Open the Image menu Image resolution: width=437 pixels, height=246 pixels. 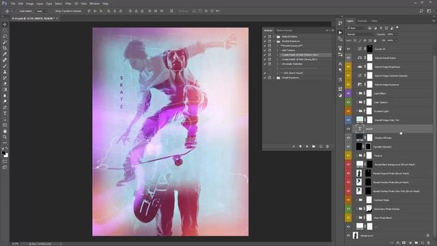tap(29, 3)
